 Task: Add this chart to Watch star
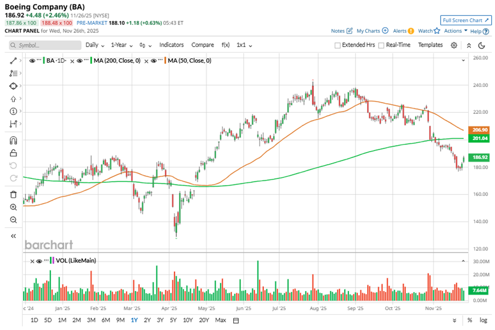[437, 31]
